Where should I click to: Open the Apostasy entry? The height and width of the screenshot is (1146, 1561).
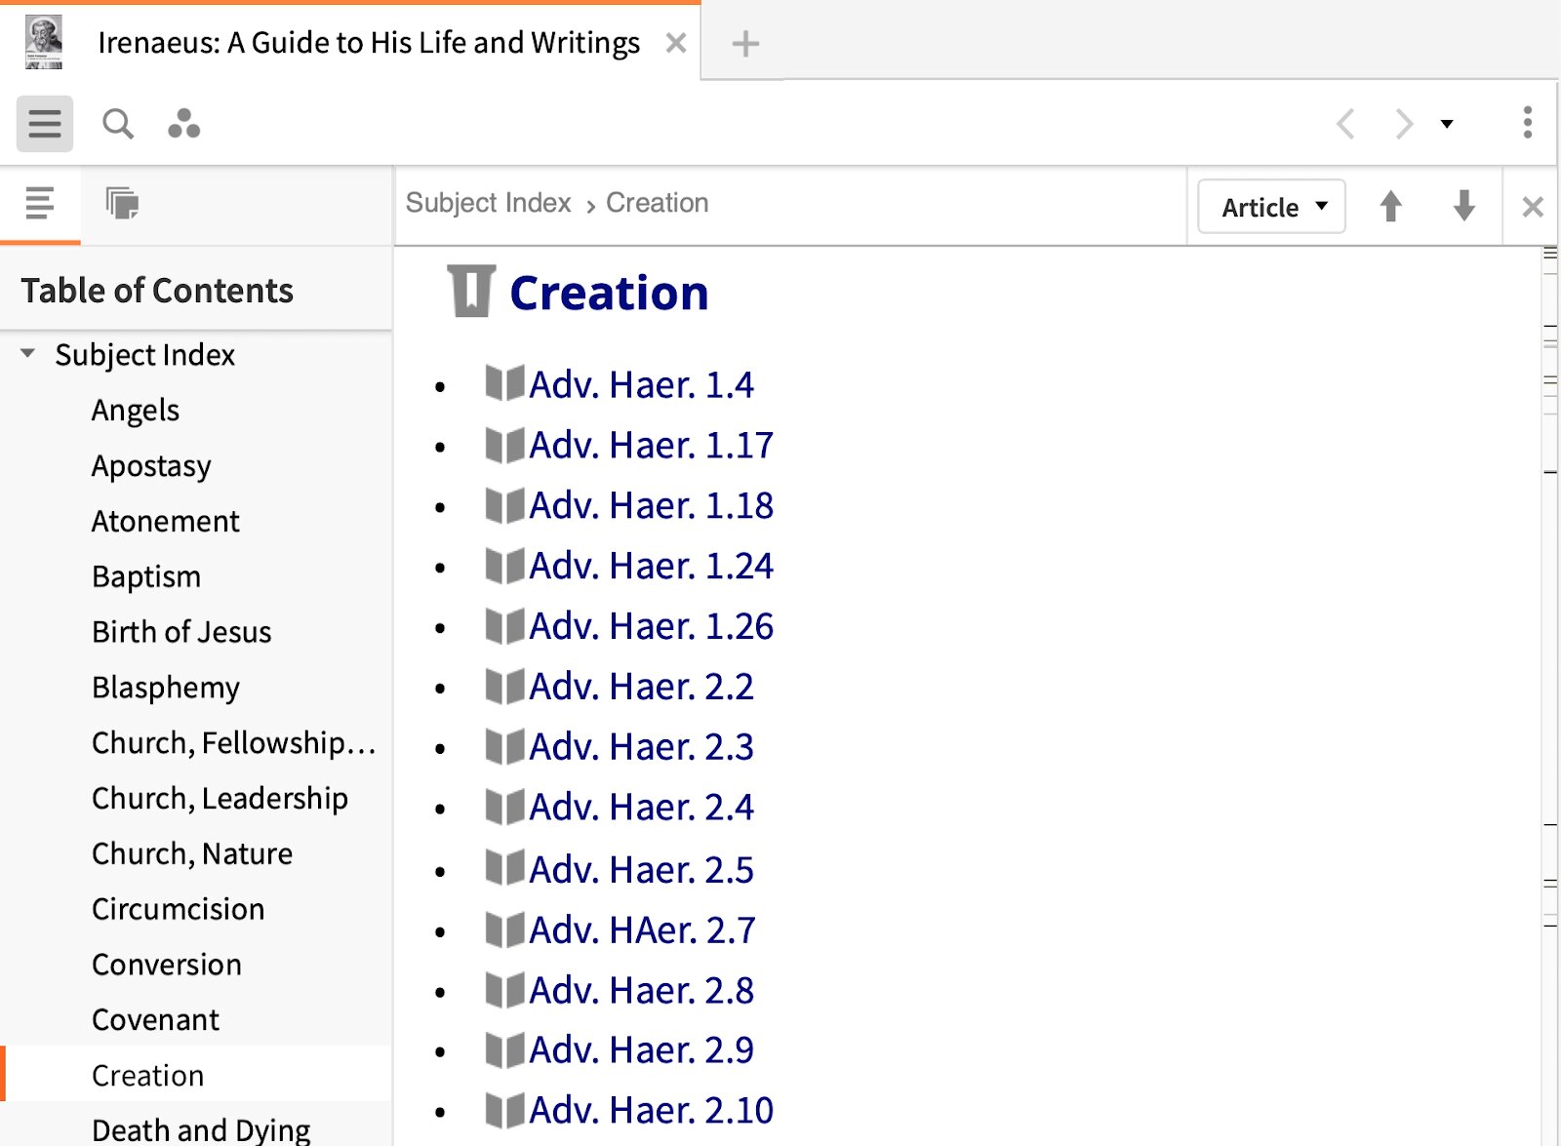pyautogui.click(x=151, y=466)
